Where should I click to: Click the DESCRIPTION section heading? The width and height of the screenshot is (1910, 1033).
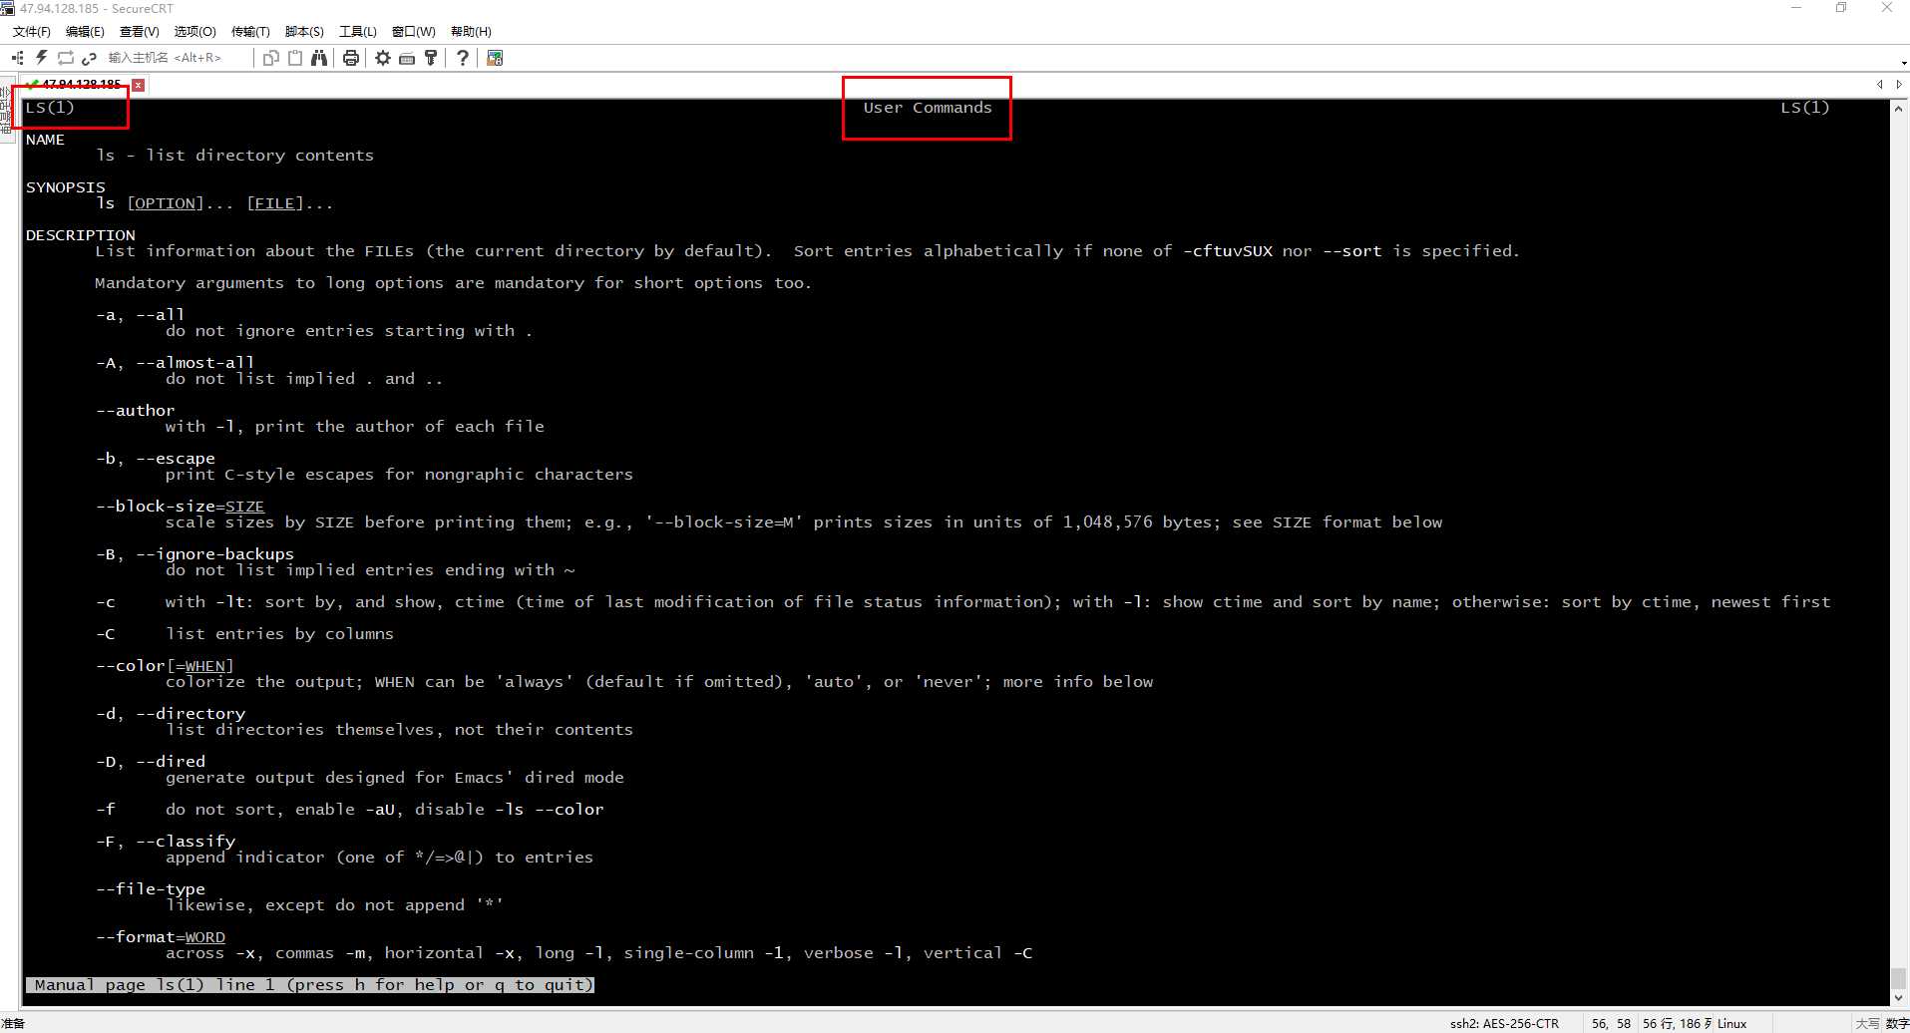[80, 235]
